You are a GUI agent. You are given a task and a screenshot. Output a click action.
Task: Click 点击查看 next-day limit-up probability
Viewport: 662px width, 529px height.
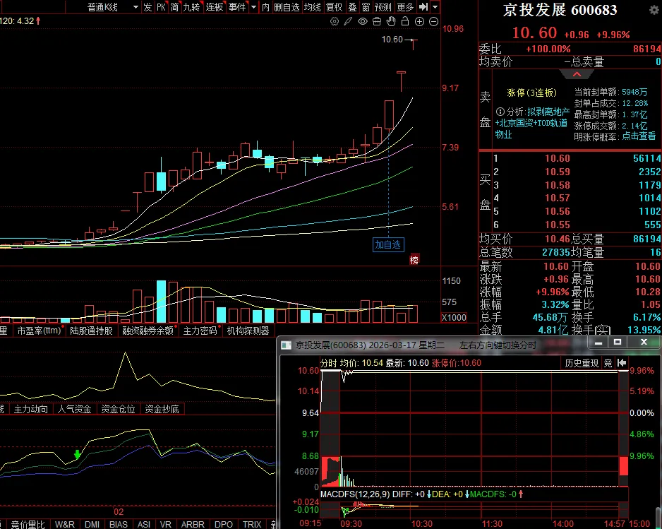tap(639, 136)
